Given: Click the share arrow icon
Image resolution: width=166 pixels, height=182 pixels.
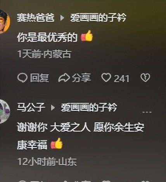Looking at the screenshot, I should point(64,78).
